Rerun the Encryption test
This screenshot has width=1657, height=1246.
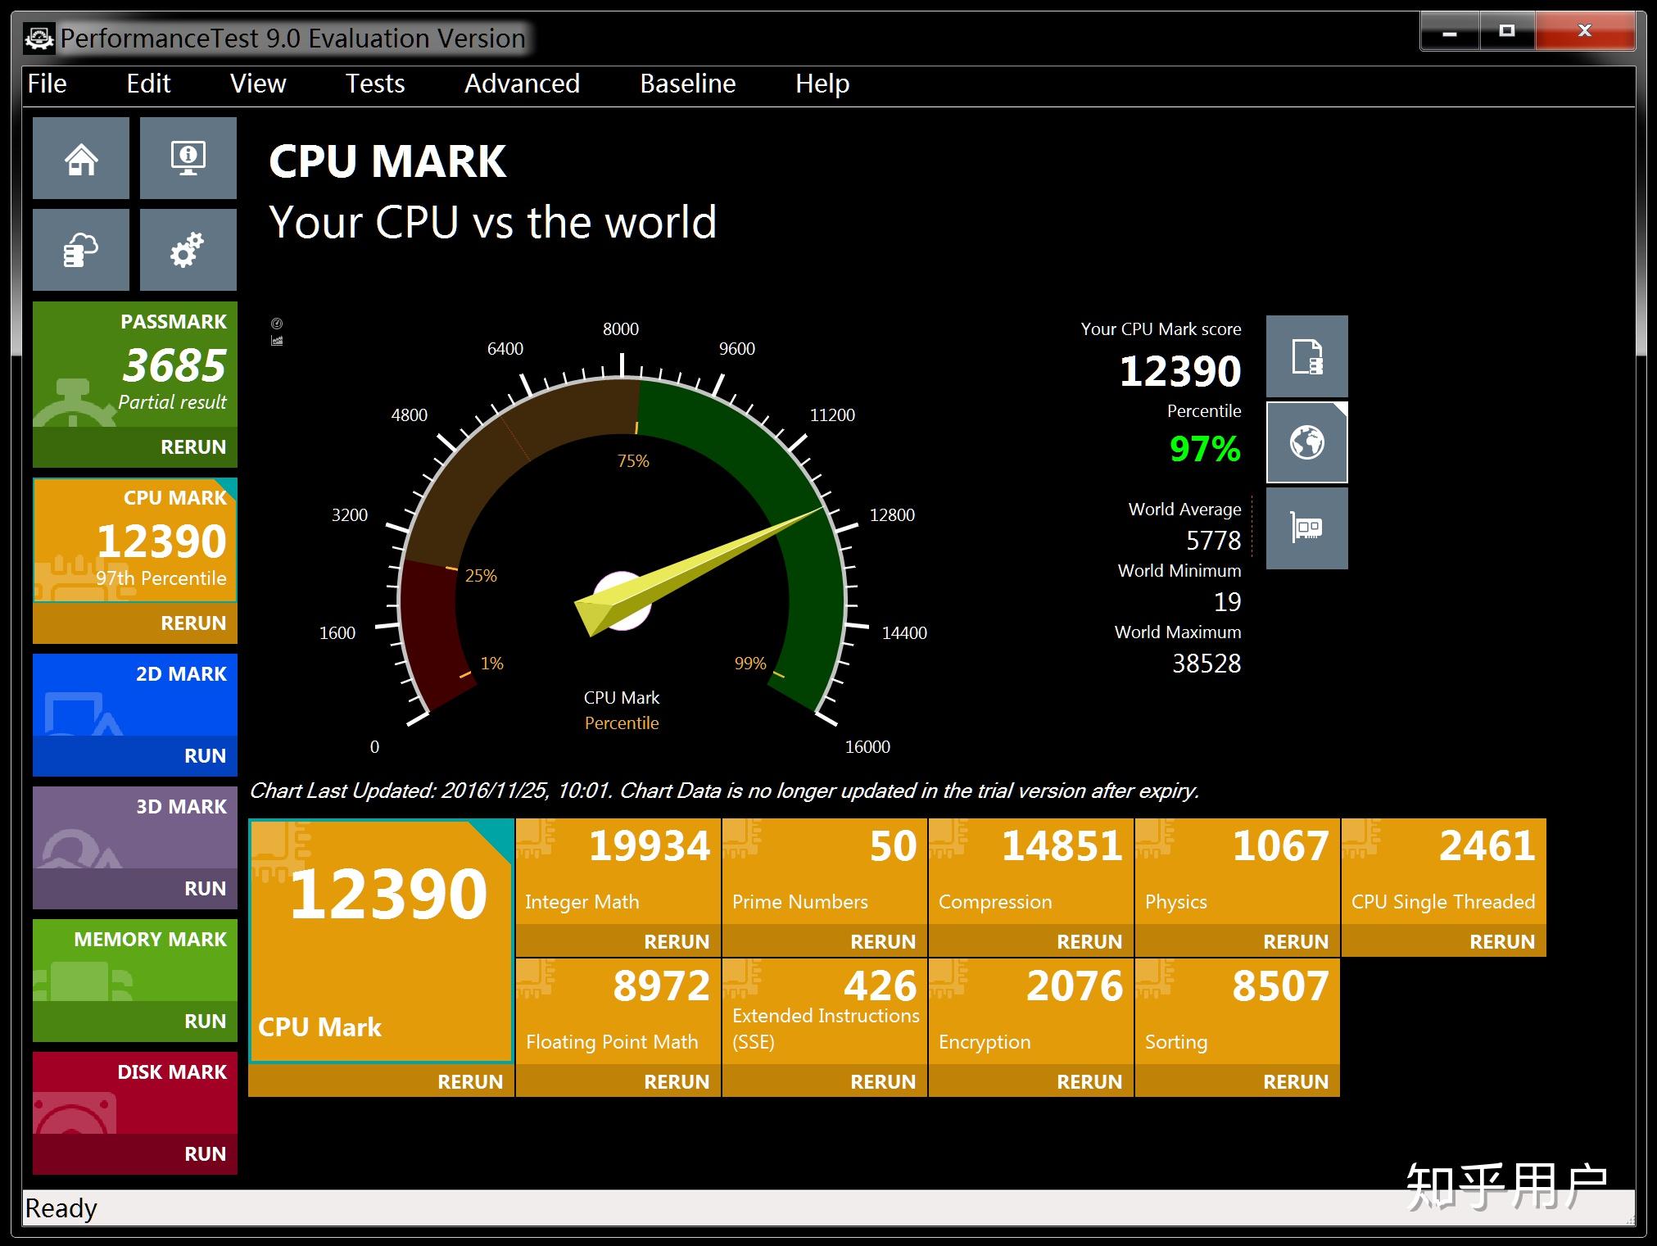1089,1081
